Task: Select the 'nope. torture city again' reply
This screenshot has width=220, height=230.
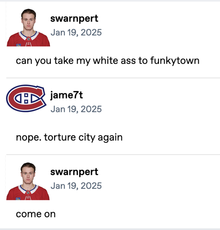Action: pos(69,138)
